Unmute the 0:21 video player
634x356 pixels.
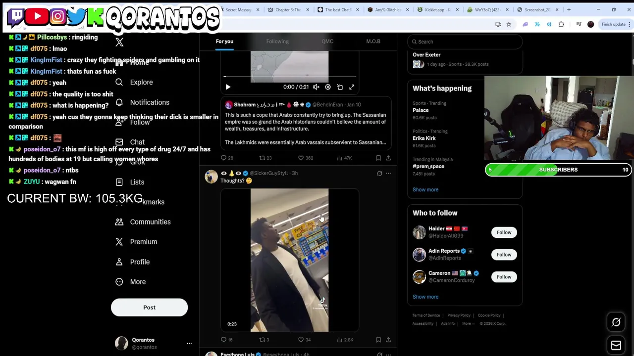coord(316,87)
